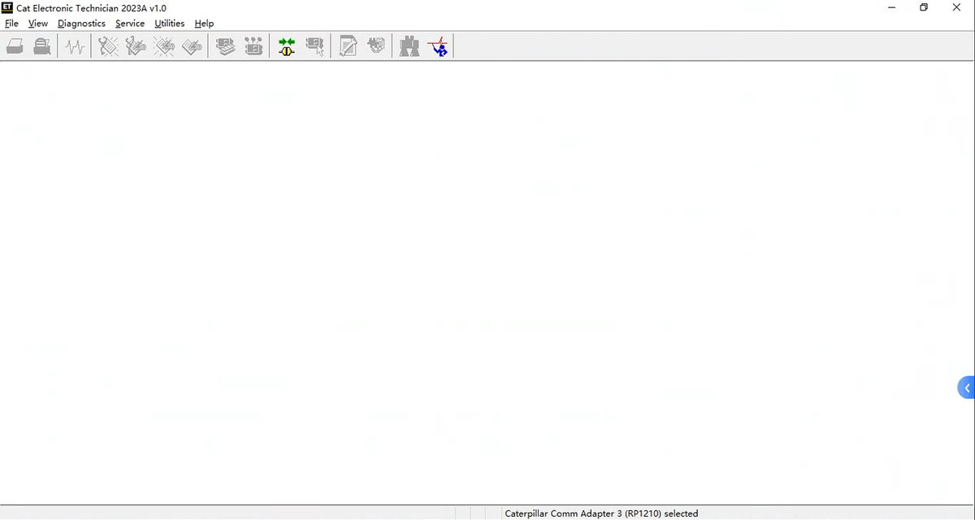Open the ECM Summary toolbar icon

226,47
